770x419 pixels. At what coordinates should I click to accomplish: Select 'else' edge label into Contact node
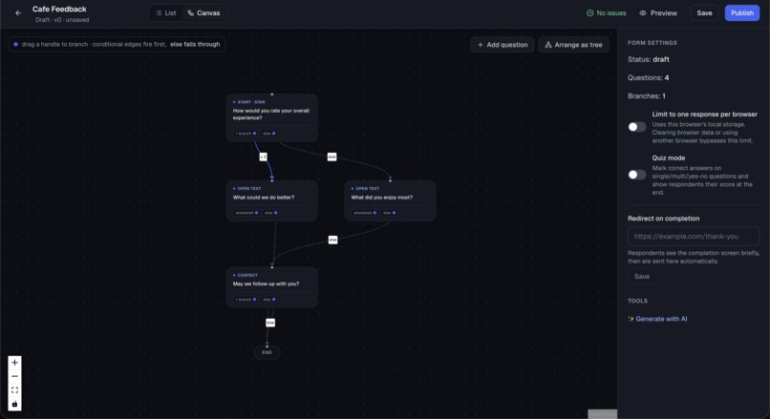click(x=332, y=240)
